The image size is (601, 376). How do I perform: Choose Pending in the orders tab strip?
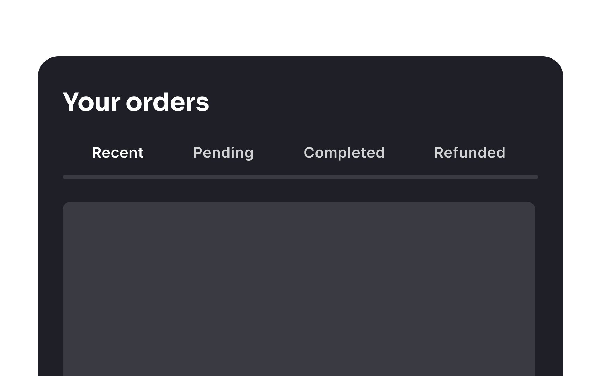coord(223,153)
